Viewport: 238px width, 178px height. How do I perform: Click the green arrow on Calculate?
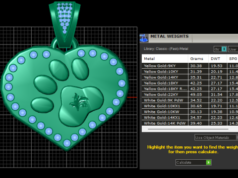[x=208, y=163]
